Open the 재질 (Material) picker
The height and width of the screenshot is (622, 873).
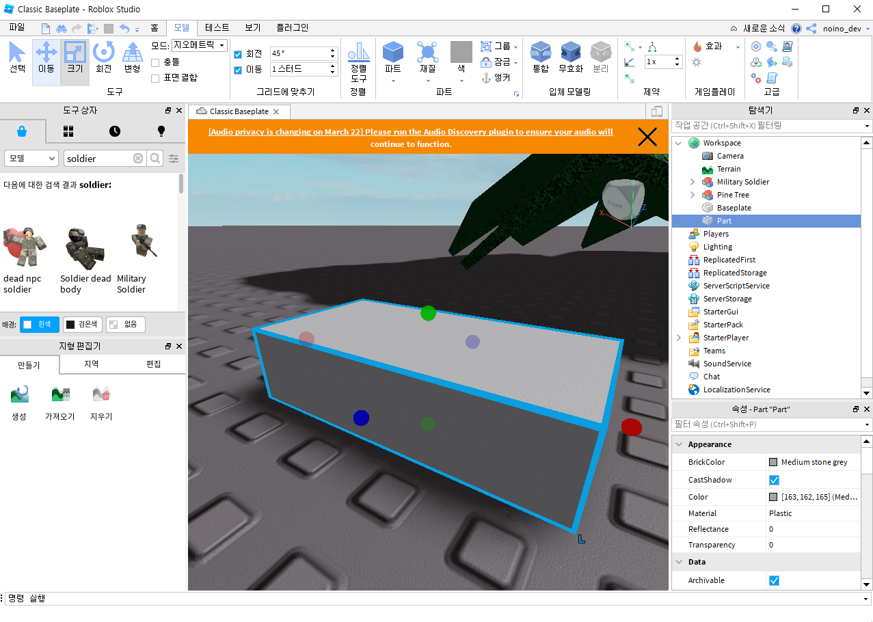(x=428, y=53)
